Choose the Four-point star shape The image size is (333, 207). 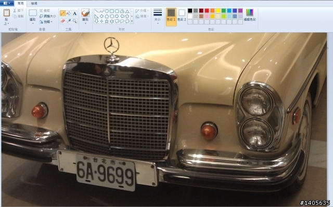[x=102, y=21]
